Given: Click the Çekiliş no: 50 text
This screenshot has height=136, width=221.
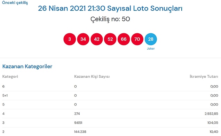Looking at the screenshot, I should click(110, 19).
